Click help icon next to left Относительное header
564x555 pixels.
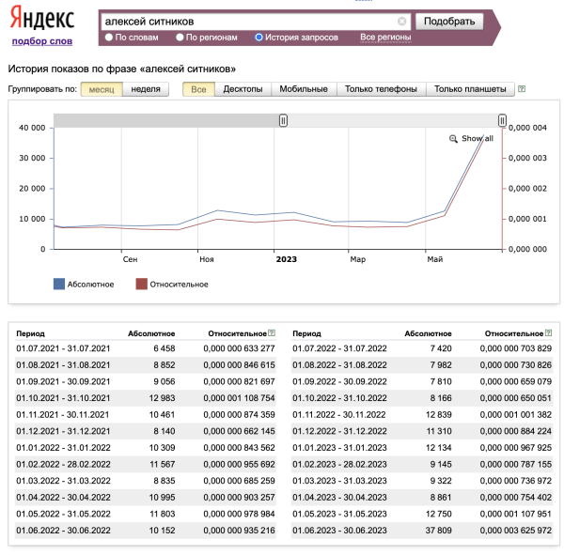point(272,332)
